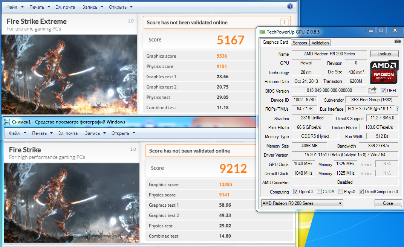Open the GPU selection dropdown in GPU-Z
This screenshot has width=404, height=247.
tap(302, 203)
